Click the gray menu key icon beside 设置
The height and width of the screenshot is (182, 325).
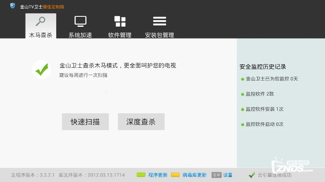tap(216, 175)
